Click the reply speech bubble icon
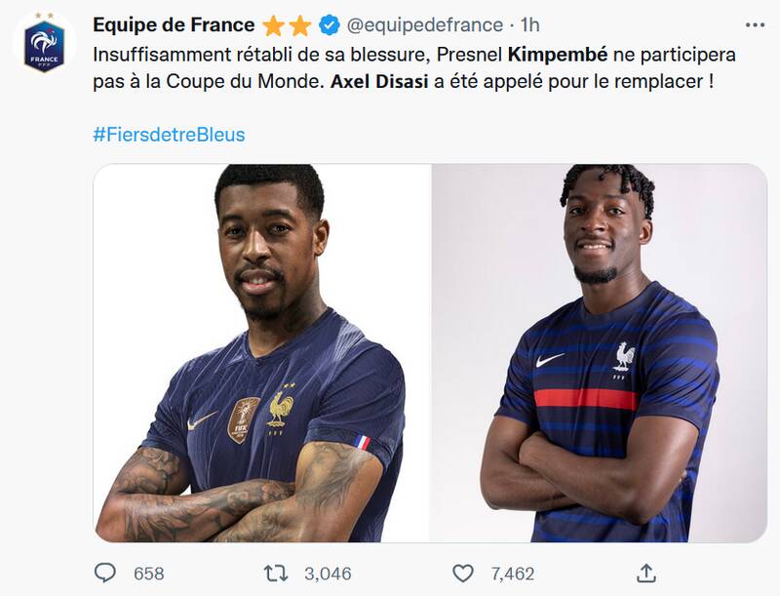 click(x=105, y=574)
